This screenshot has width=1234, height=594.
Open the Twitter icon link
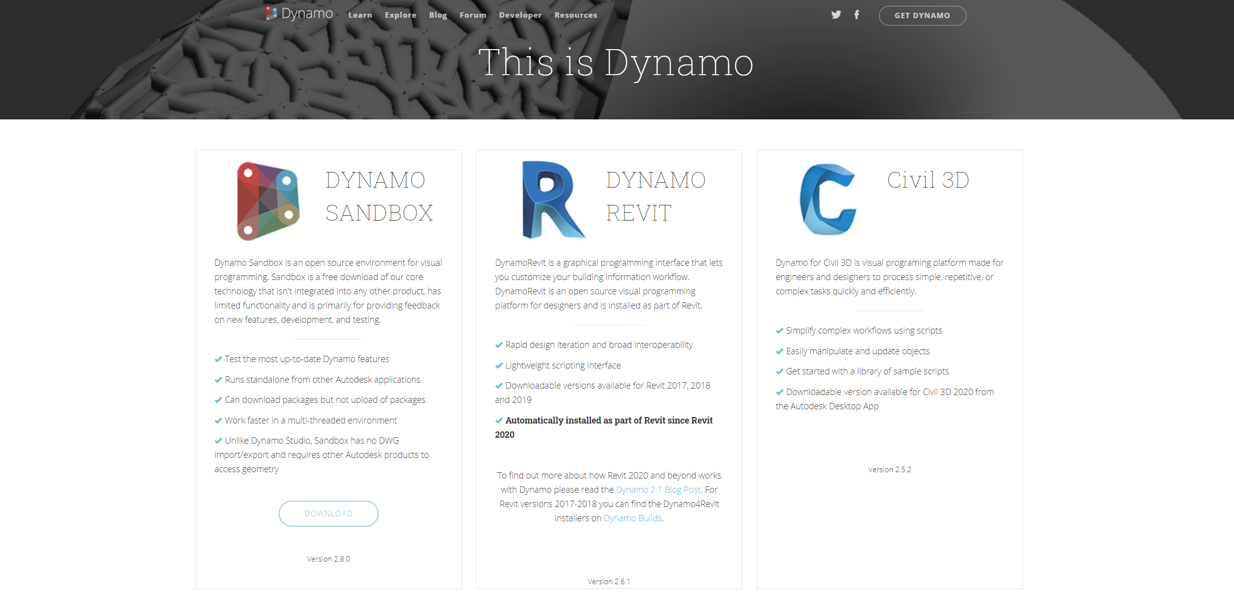pos(836,15)
